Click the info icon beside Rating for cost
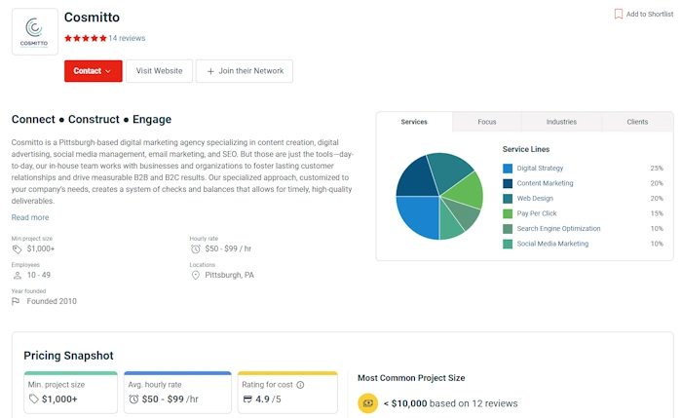The width and height of the screenshot is (682, 418). tap(300, 385)
